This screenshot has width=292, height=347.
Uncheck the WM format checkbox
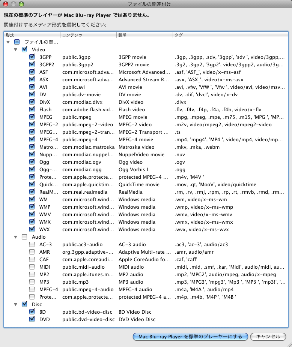tap(32, 199)
